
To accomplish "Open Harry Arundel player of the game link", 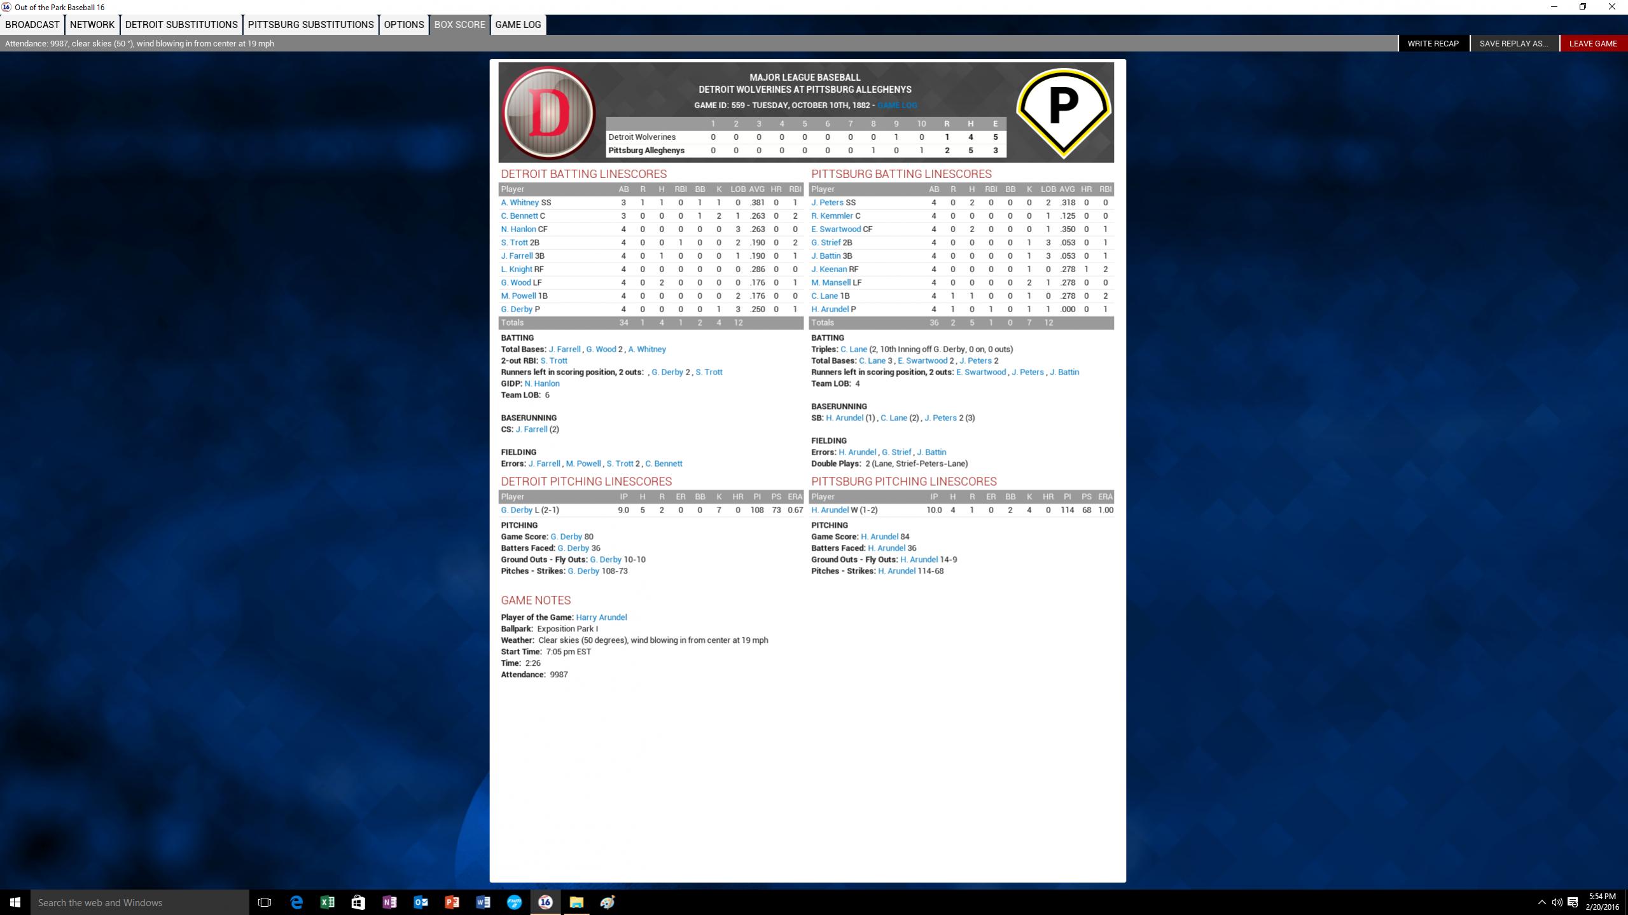I will 601,617.
